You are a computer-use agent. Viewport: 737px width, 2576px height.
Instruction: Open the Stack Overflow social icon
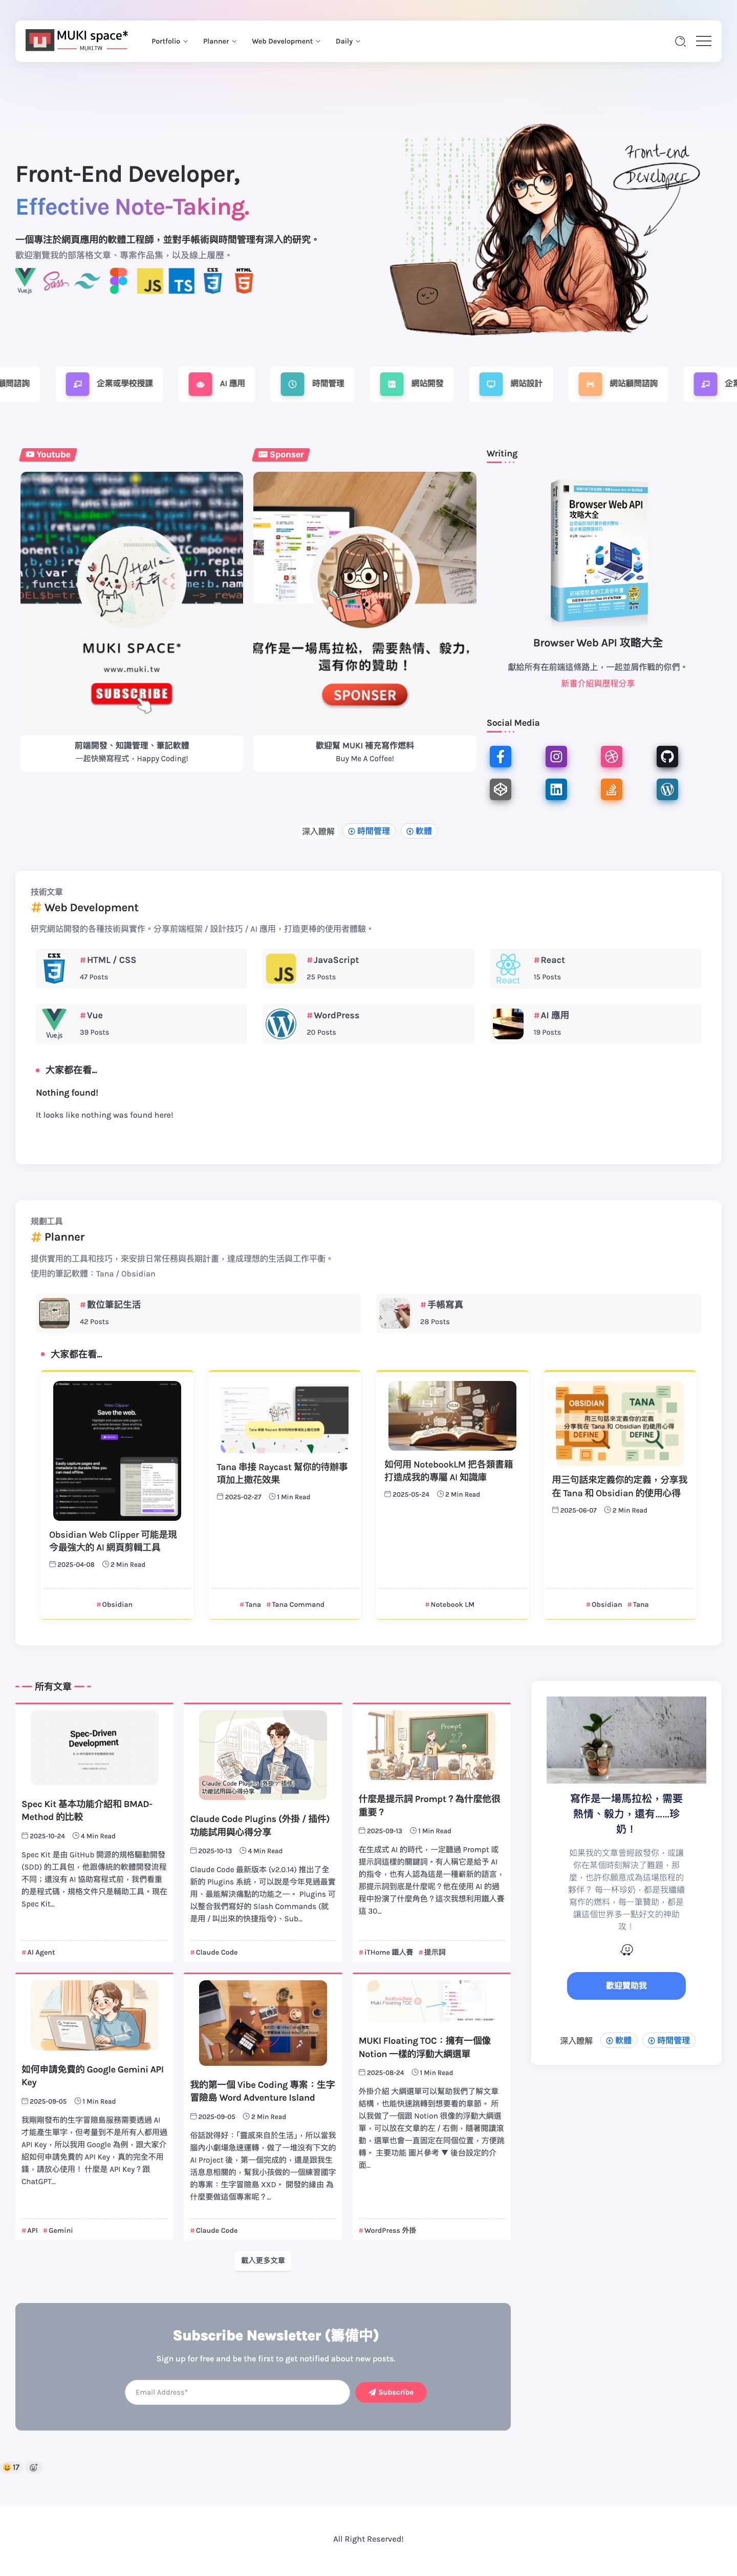coord(611,790)
